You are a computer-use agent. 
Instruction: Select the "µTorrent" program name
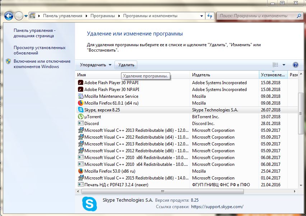tap(93, 117)
